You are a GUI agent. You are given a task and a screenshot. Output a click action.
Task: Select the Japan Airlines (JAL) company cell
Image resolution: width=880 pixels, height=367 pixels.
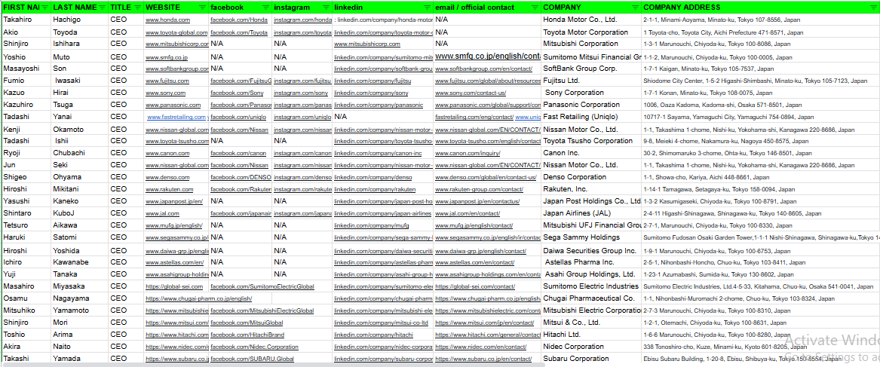591,213
